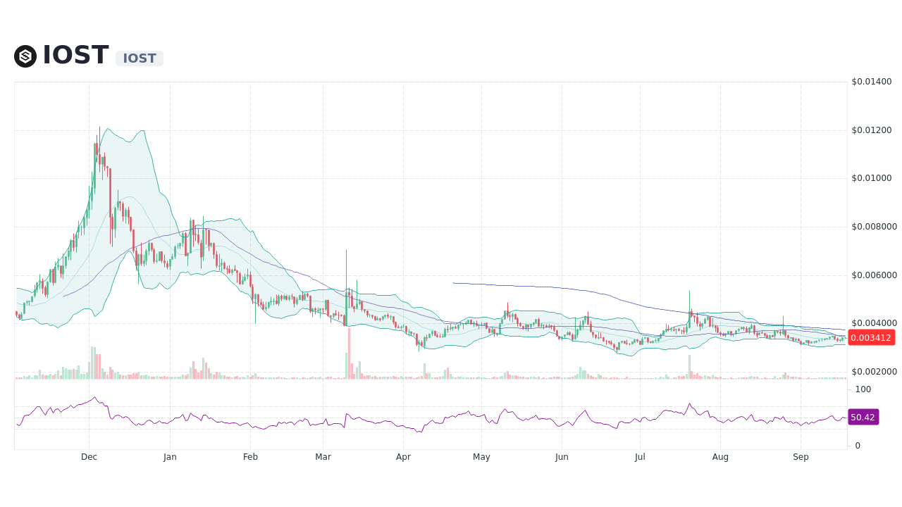The width and height of the screenshot is (902, 507).
Task: Click the 100 volume scale label
Action: (x=863, y=389)
